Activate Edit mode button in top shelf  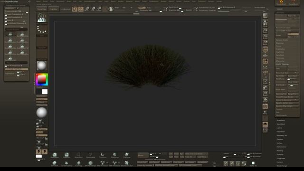75,9
